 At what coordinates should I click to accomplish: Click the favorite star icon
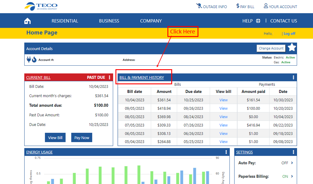(292, 48)
